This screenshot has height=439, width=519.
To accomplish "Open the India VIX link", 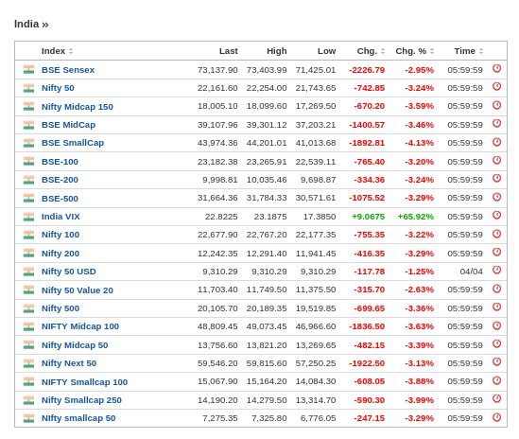I will pos(61,217).
